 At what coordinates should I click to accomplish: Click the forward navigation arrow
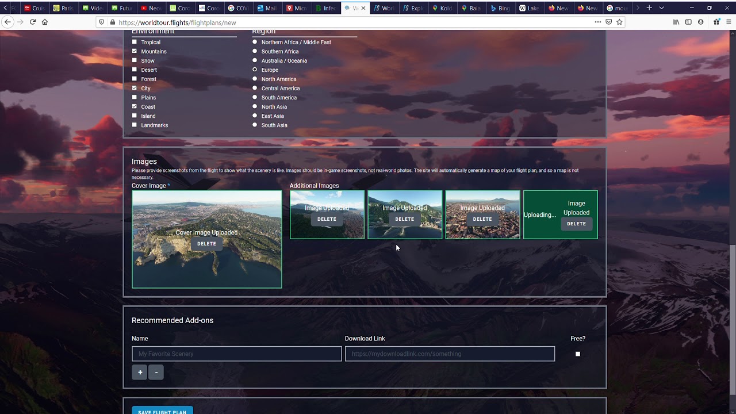(20, 22)
